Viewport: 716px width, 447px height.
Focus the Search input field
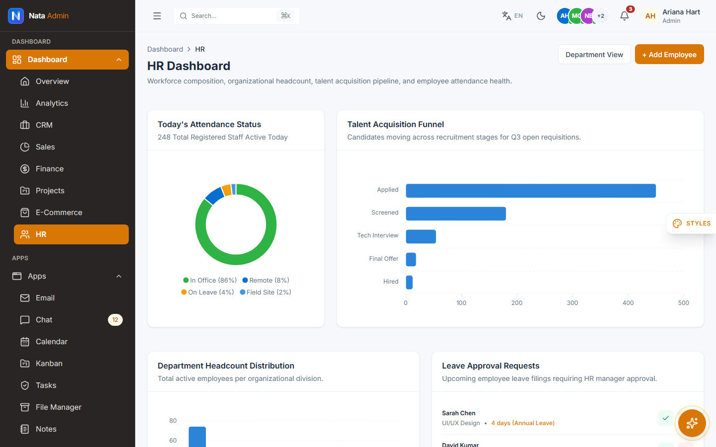click(x=237, y=16)
